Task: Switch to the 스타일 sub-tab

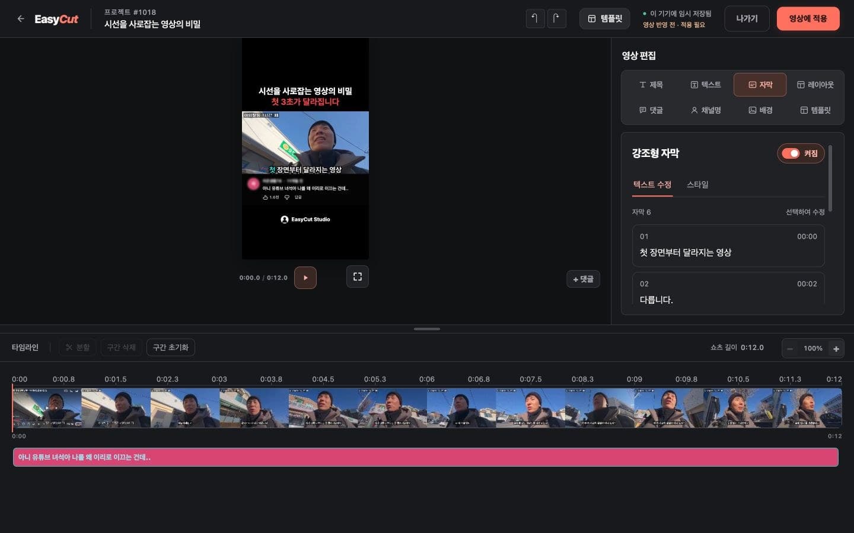Action: point(697,185)
